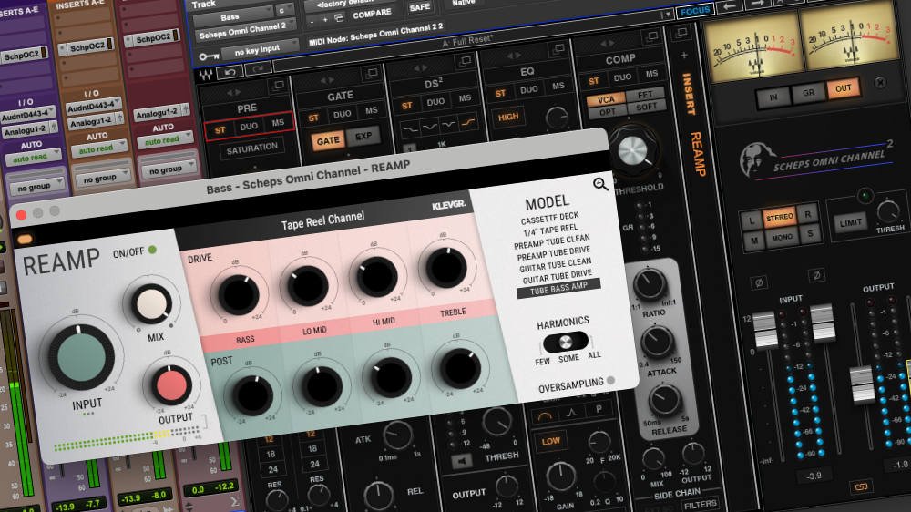
Task: Open first track's no group dropdown
Action: coord(36,187)
